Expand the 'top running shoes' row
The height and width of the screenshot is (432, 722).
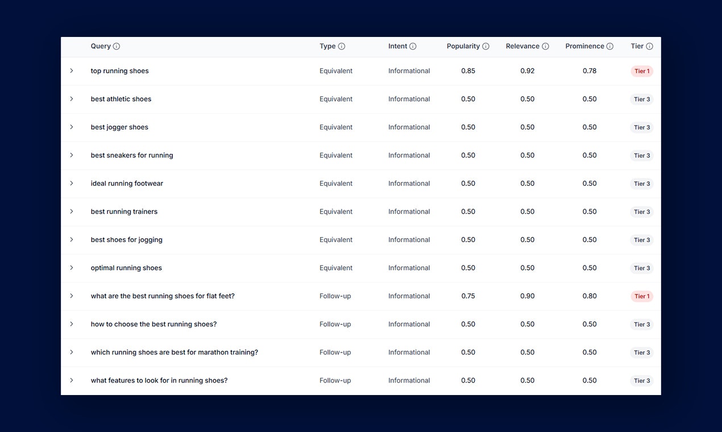[x=72, y=70]
